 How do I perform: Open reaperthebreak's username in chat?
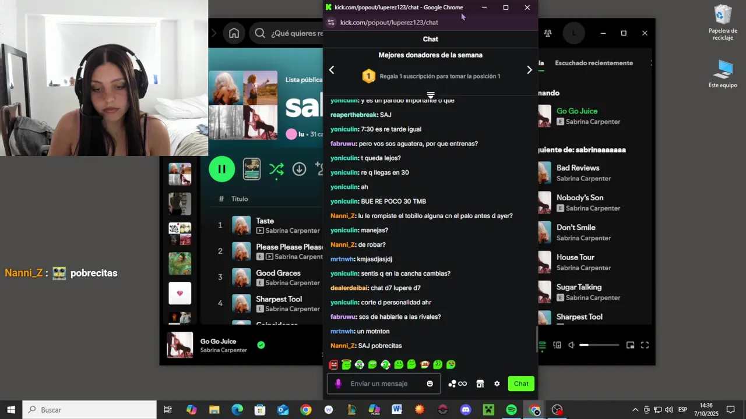[354, 115]
